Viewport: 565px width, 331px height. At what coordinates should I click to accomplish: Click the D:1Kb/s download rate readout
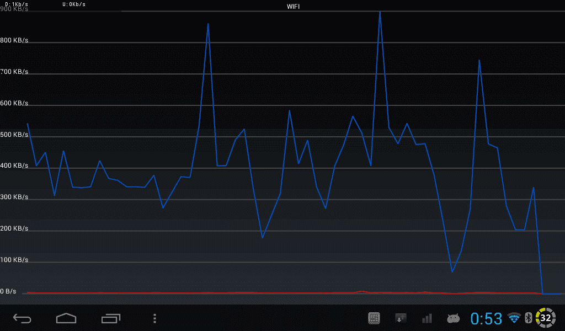[x=16, y=4]
